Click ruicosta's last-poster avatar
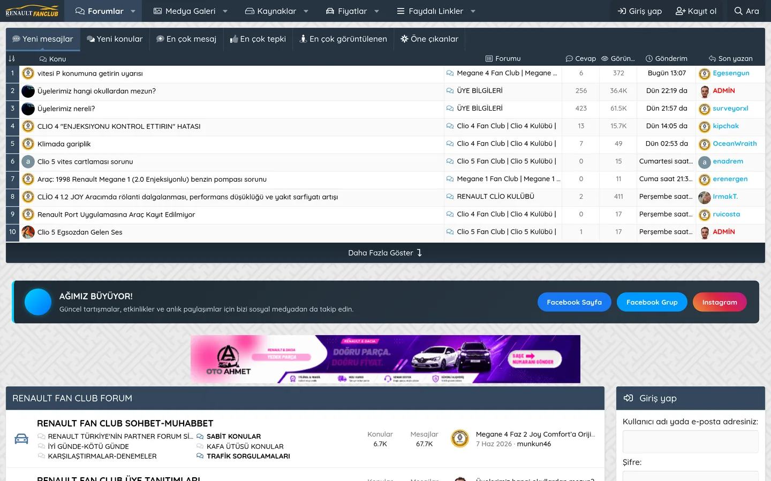This screenshot has height=481, width=771. pos(705,215)
